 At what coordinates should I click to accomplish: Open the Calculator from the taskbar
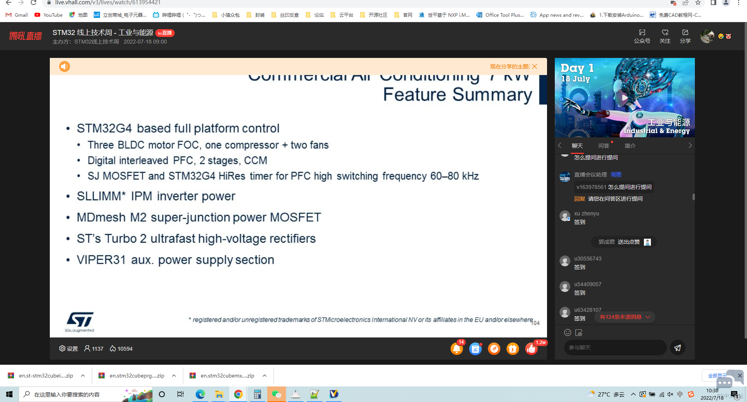click(257, 394)
